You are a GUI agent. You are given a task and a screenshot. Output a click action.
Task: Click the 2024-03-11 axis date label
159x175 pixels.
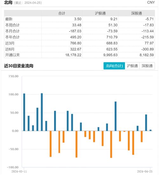(19, 171)
